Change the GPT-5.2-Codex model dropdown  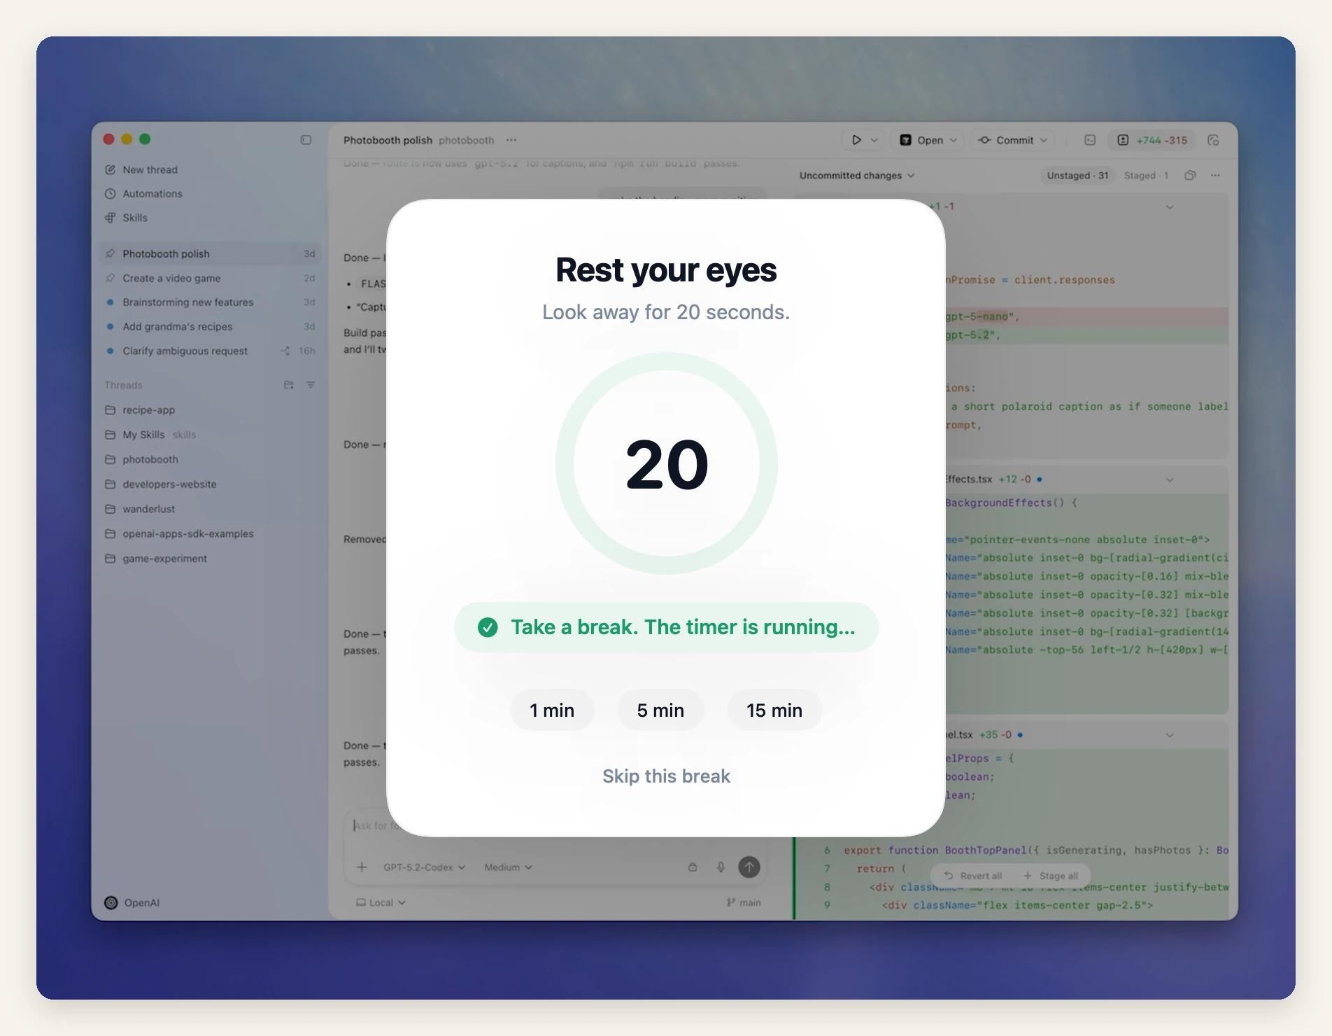tap(424, 867)
